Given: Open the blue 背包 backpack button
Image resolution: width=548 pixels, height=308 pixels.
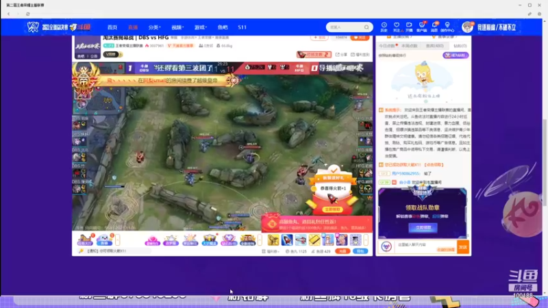Looking at the screenshot, I should (x=360, y=251).
